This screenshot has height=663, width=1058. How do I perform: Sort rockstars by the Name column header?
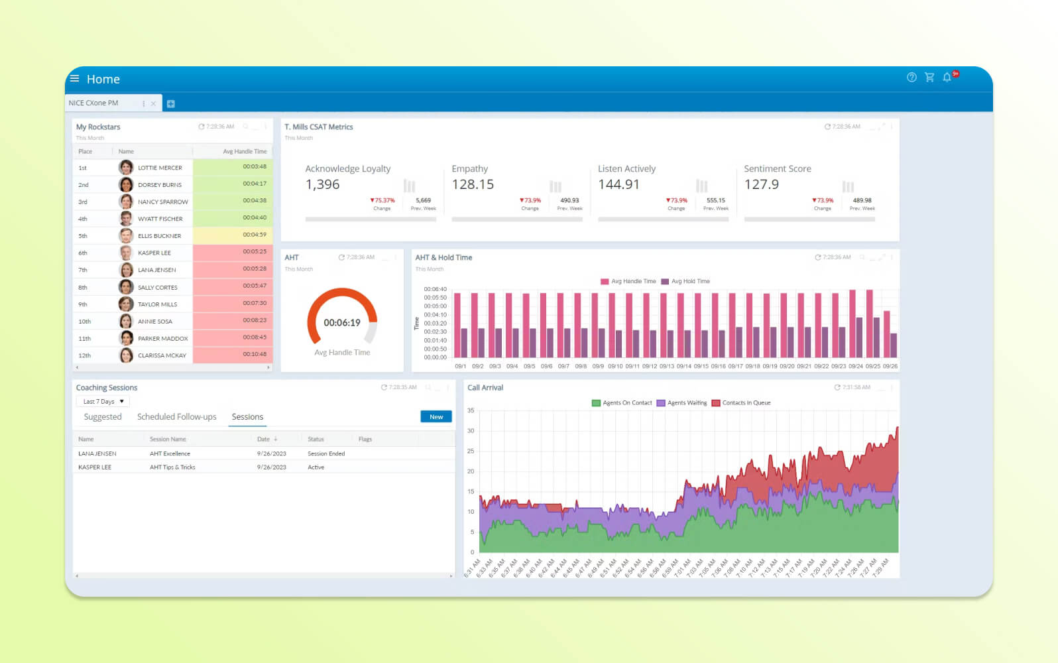[x=126, y=151]
